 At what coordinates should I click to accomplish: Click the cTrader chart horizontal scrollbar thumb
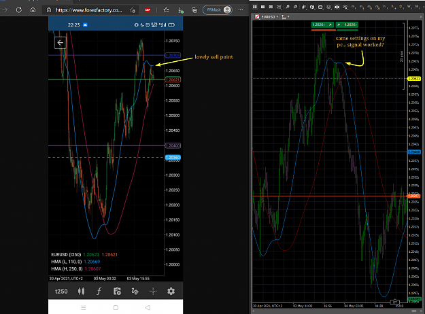[414, 311]
